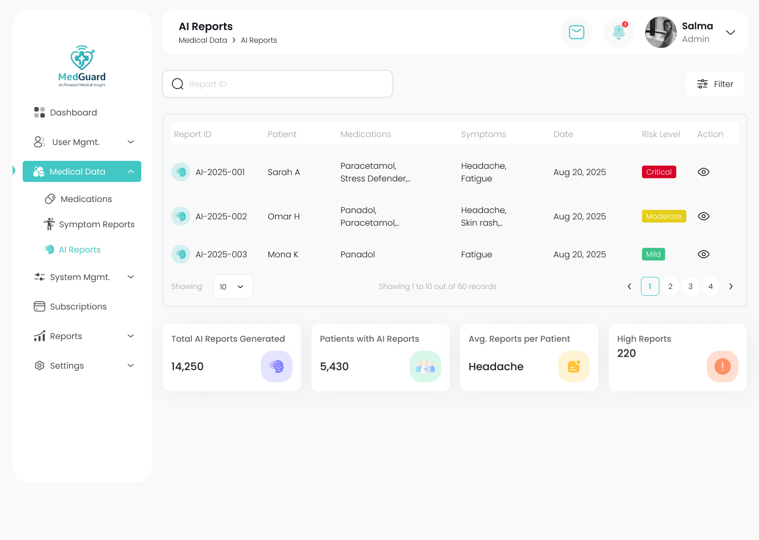Click the search magnifier icon
The image size is (759, 540).
tap(178, 84)
